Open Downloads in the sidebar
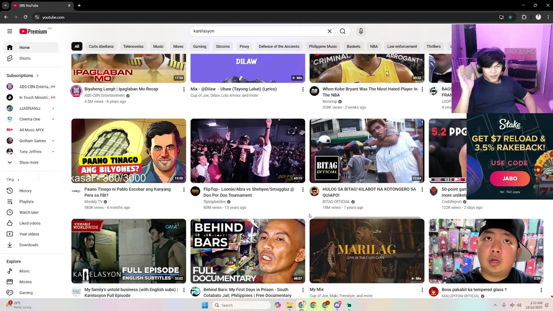 [31, 245]
